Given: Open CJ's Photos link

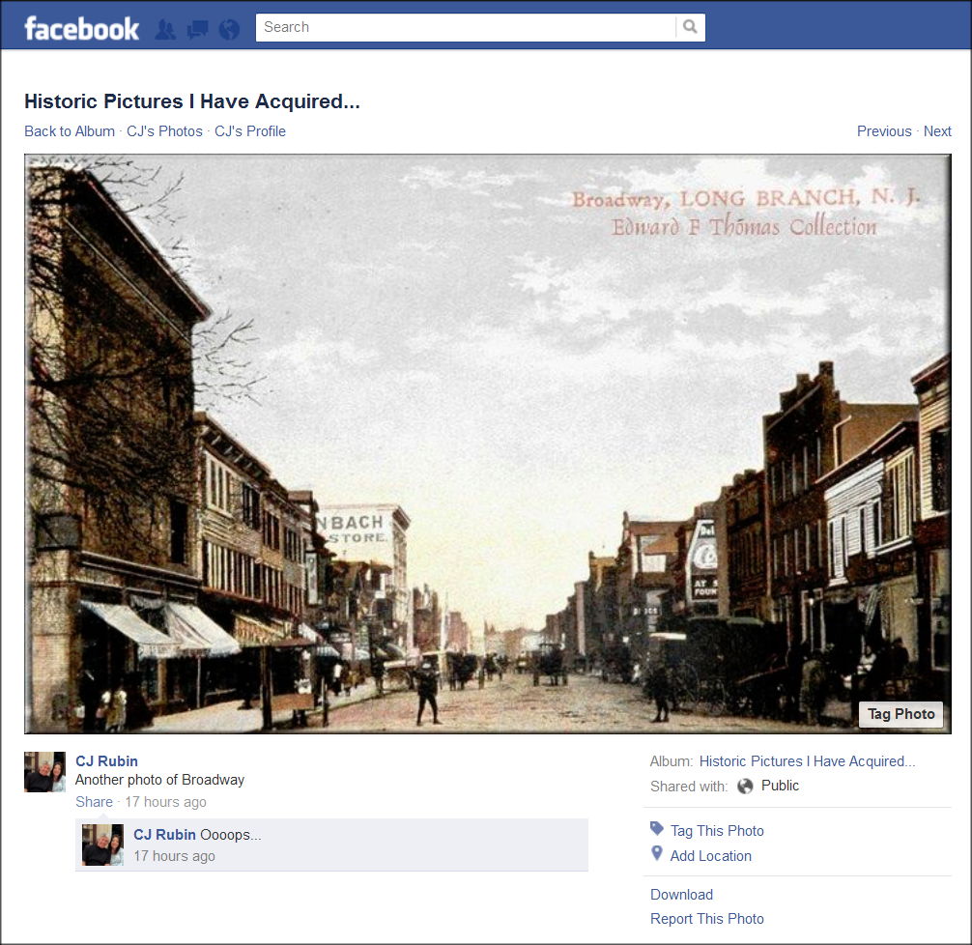Looking at the screenshot, I should coord(164,131).
